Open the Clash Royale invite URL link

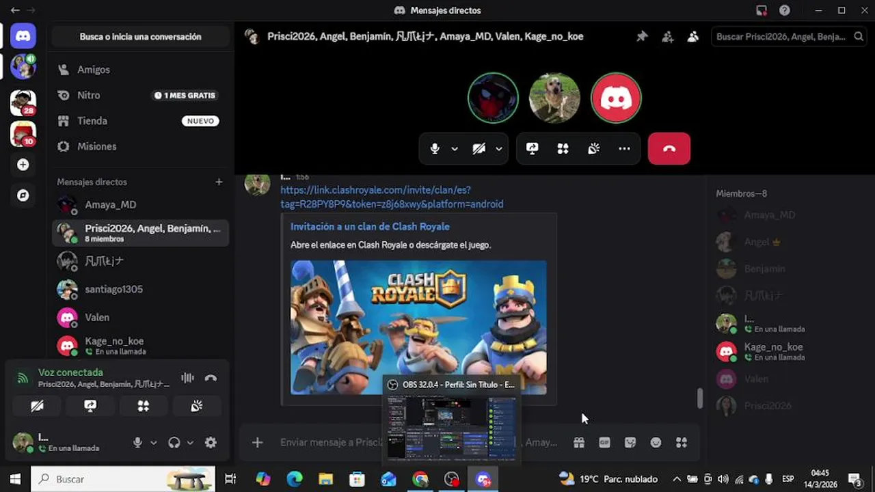point(392,197)
